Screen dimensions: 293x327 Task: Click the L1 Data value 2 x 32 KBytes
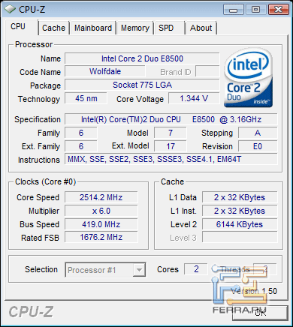(240, 197)
